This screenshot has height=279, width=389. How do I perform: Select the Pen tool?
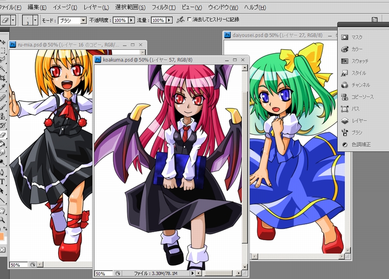tap(2, 172)
